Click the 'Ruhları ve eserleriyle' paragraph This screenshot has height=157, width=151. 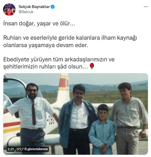70,41
